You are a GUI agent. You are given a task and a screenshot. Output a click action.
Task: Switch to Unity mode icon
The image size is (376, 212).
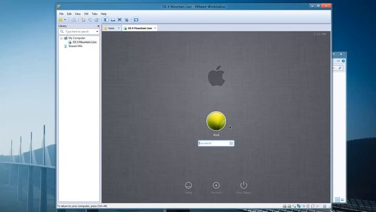[x=126, y=20]
